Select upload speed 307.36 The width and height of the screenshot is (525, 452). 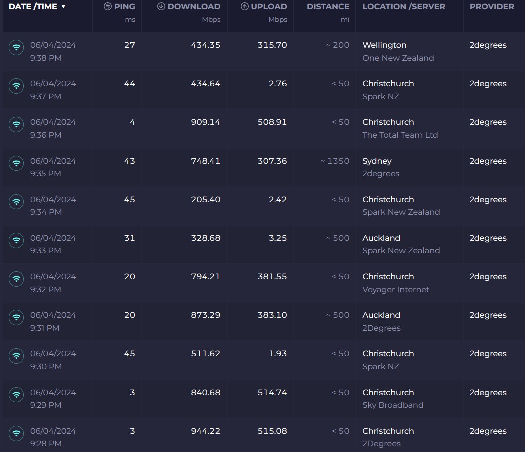click(272, 161)
